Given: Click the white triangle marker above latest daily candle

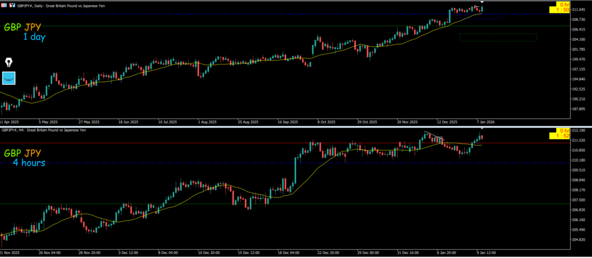Looking at the screenshot, I should [x=481, y=3].
